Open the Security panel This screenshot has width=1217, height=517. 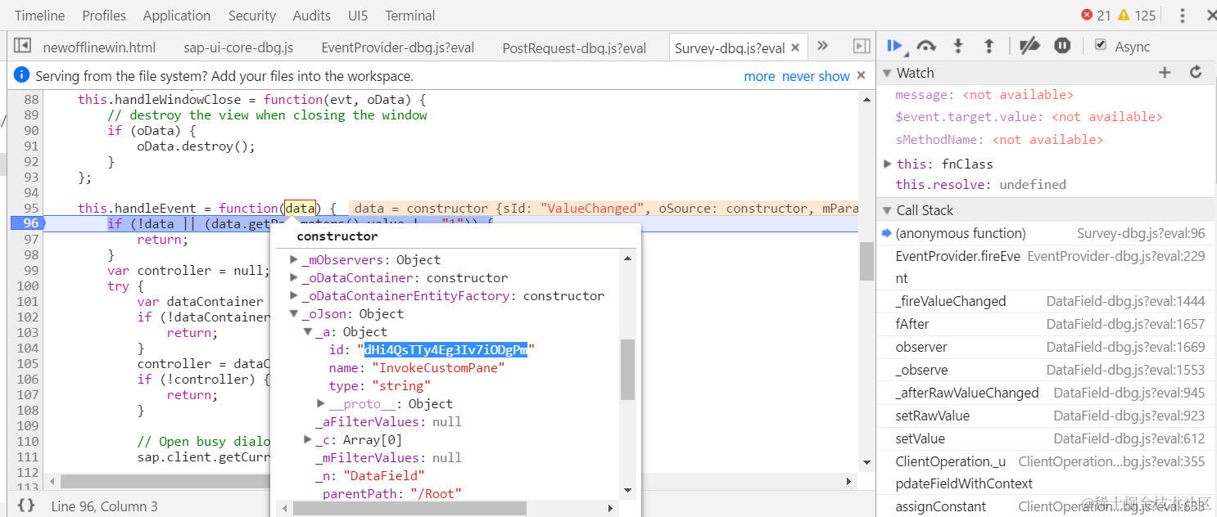pyautogui.click(x=252, y=16)
